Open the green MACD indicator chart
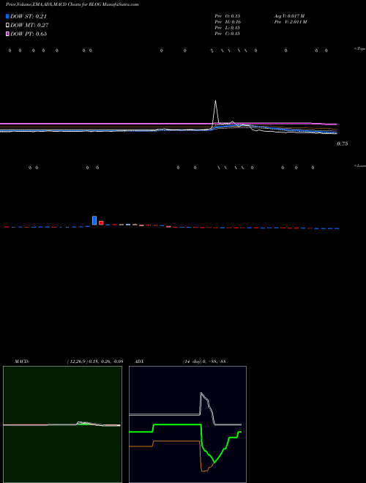The image size is (366, 483). coord(62,424)
